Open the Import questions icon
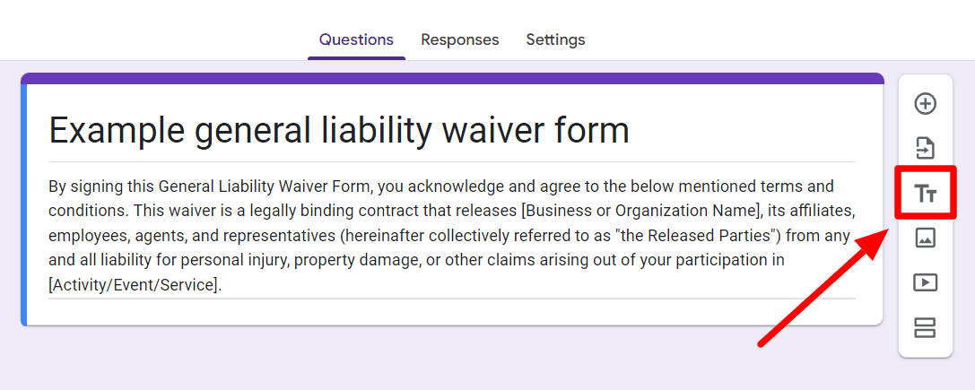 [x=926, y=149]
